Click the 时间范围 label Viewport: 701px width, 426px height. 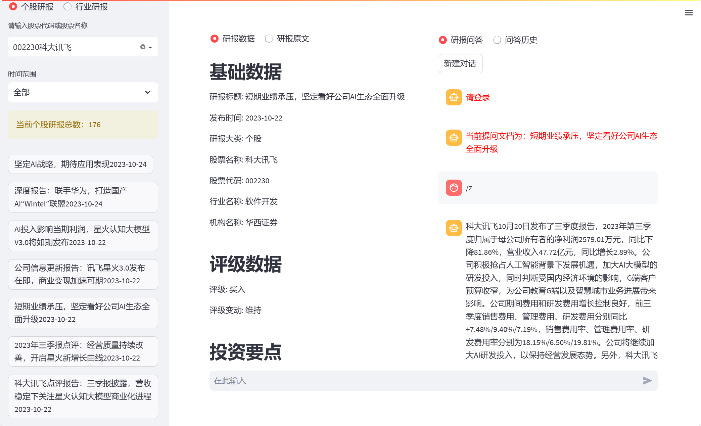tap(22, 74)
